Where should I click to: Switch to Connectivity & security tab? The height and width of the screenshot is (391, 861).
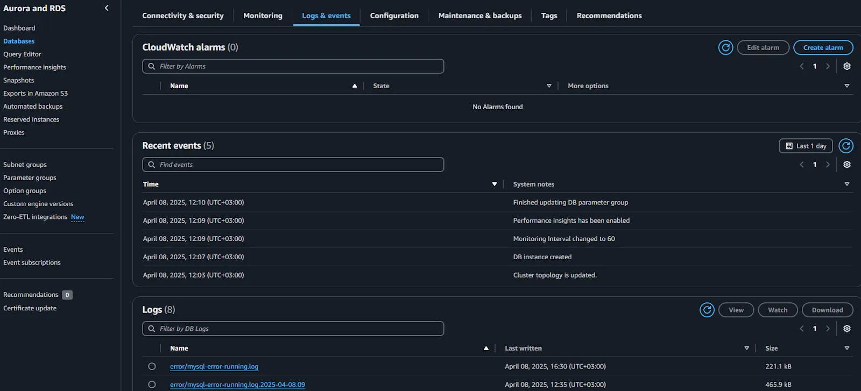point(183,16)
